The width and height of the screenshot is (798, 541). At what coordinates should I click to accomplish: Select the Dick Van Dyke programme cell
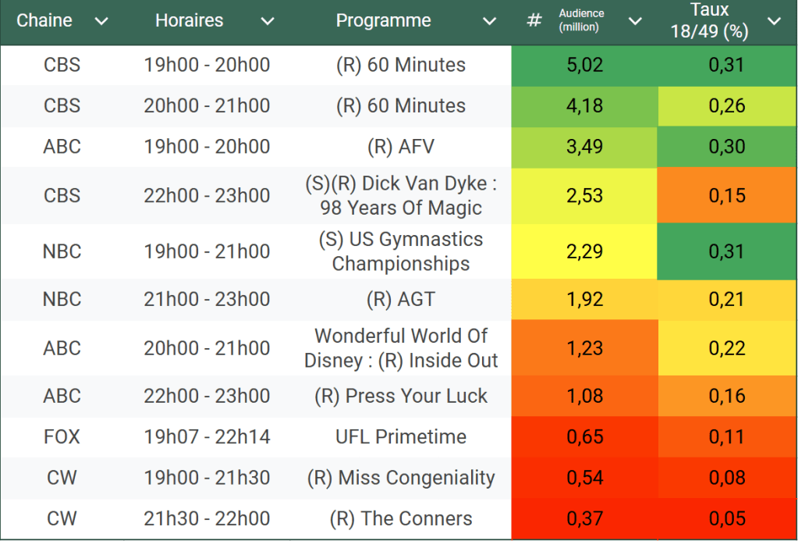point(400,195)
